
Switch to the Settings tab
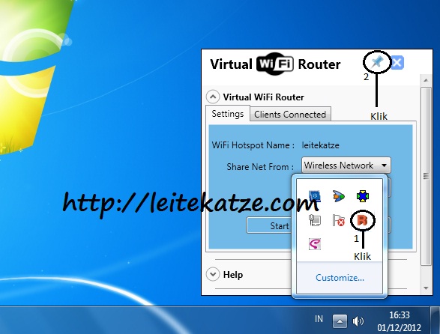[x=228, y=114]
